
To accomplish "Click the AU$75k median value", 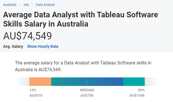I will coord(87,95).
